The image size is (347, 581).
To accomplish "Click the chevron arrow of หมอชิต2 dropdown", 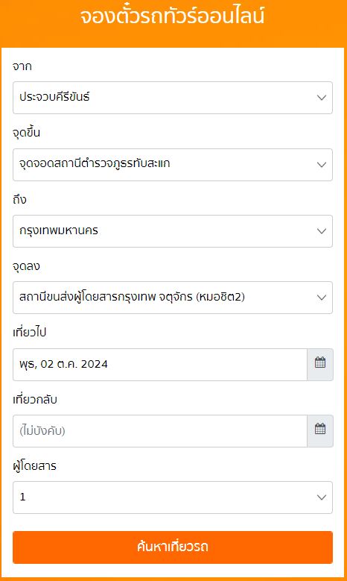I will (x=322, y=298).
